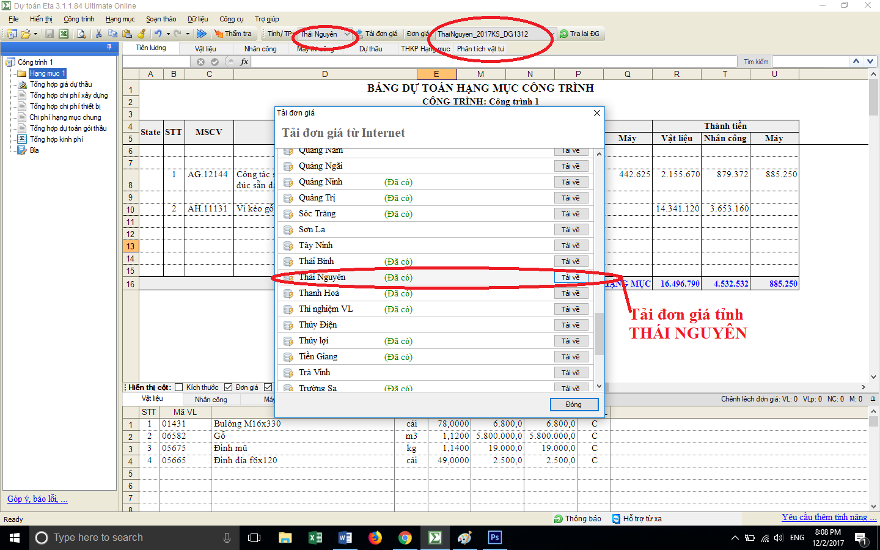880x550 pixels.
Task: Click the format painter brush icon
Action: click(x=142, y=34)
